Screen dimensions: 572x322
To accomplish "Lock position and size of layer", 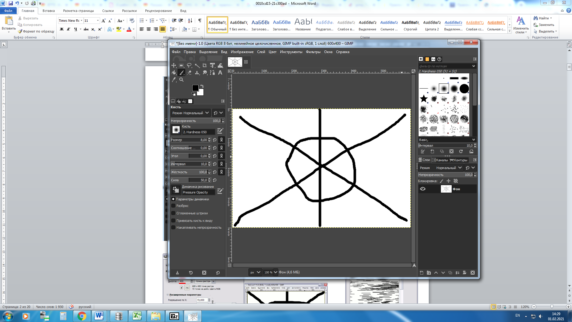I will click(x=448, y=181).
